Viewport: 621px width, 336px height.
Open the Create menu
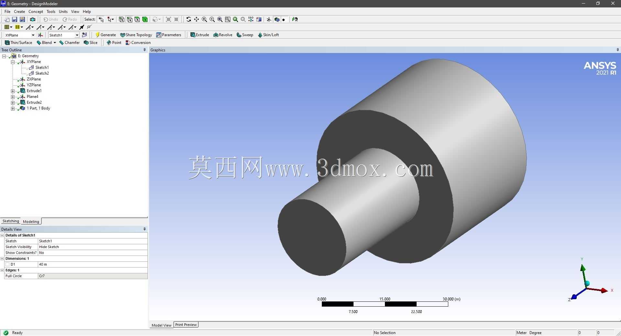19,12
